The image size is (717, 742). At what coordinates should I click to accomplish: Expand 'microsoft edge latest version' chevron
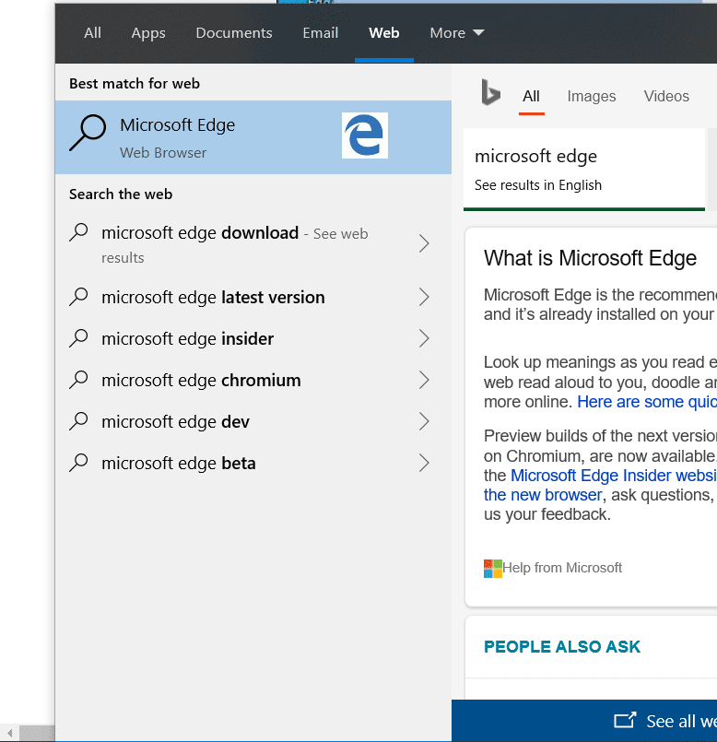tap(424, 297)
